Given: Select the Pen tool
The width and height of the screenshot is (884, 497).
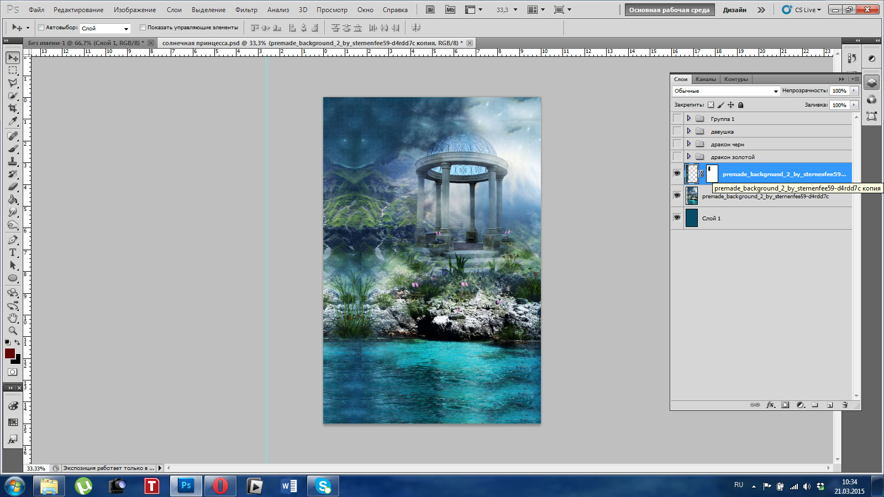Looking at the screenshot, I should pyautogui.click(x=13, y=240).
